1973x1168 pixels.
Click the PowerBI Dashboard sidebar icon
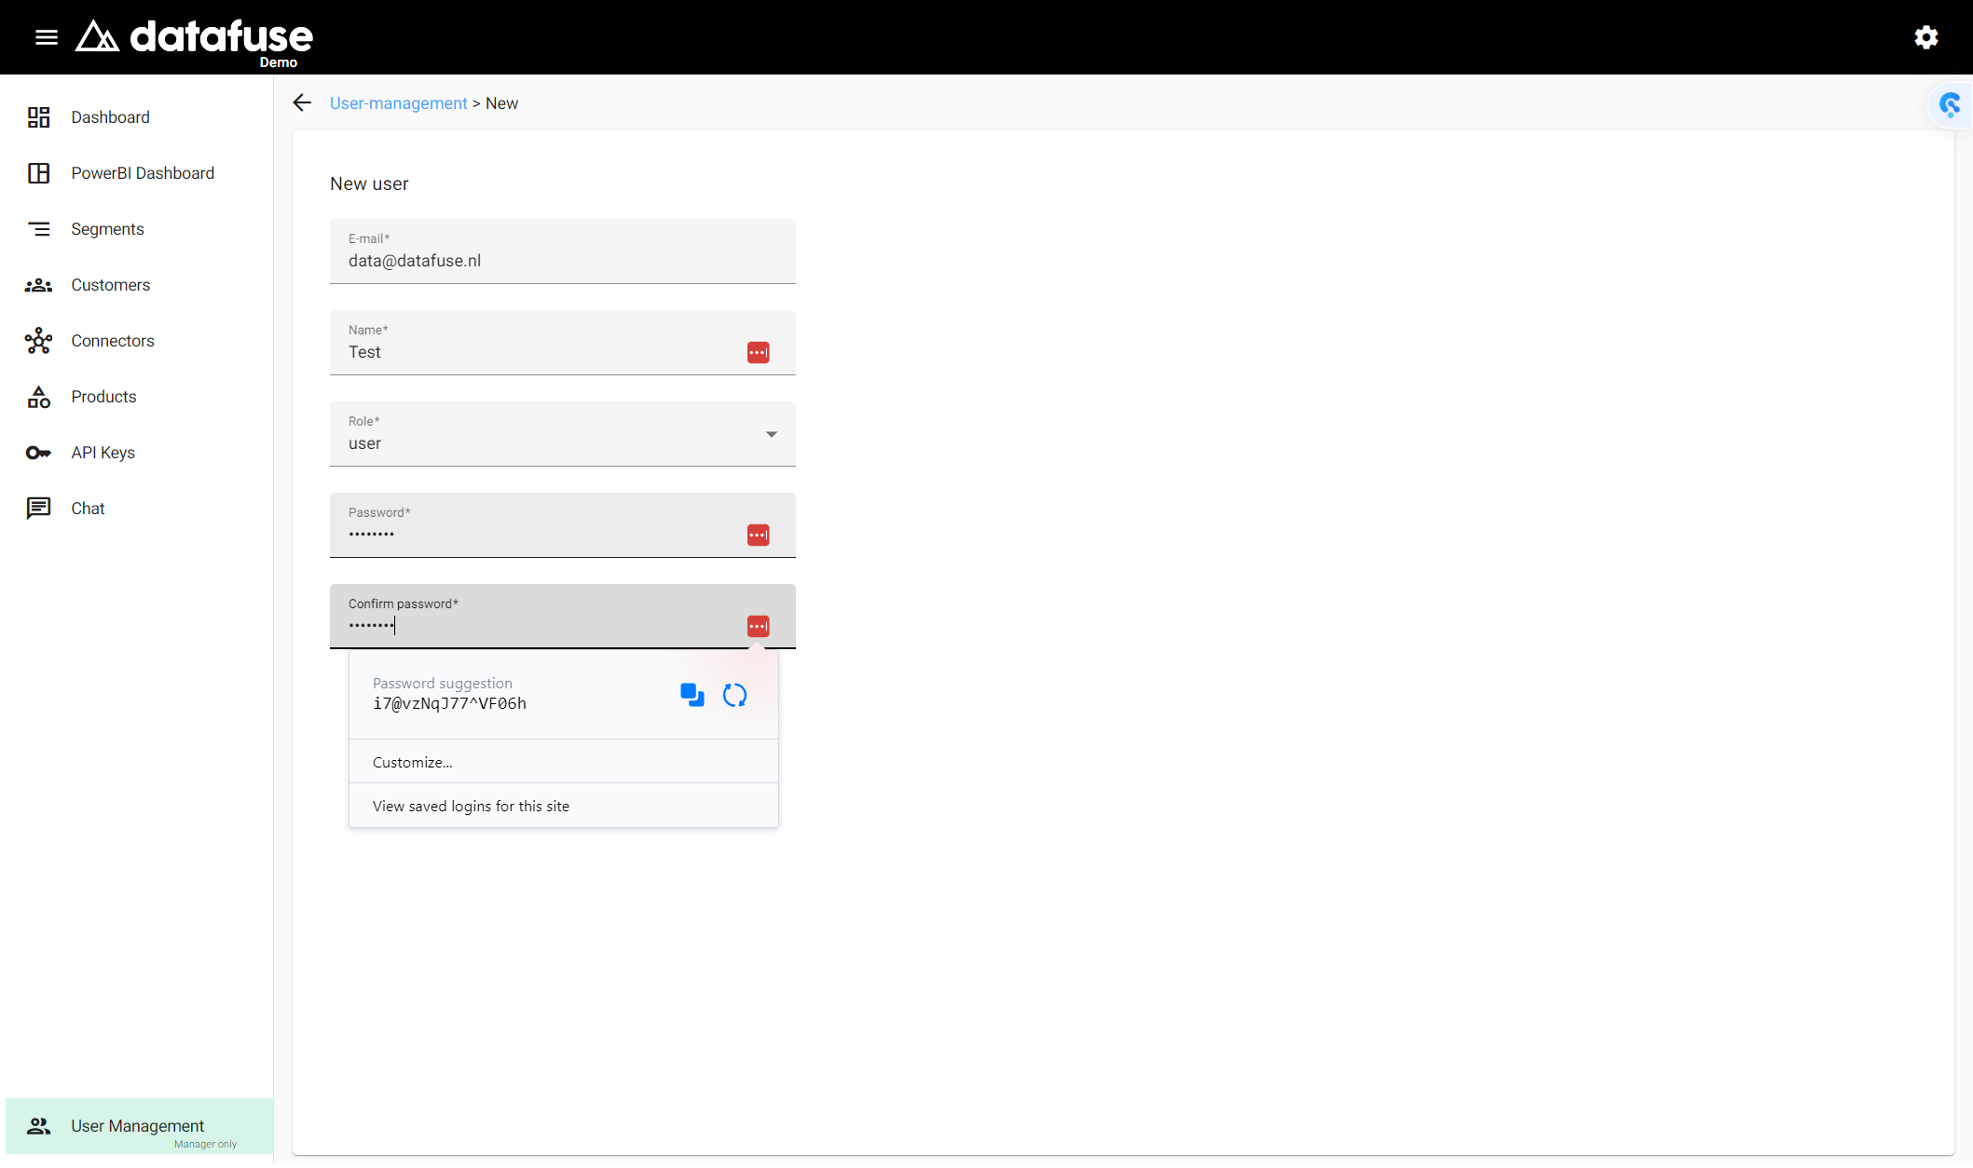click(x=38, y=173)
